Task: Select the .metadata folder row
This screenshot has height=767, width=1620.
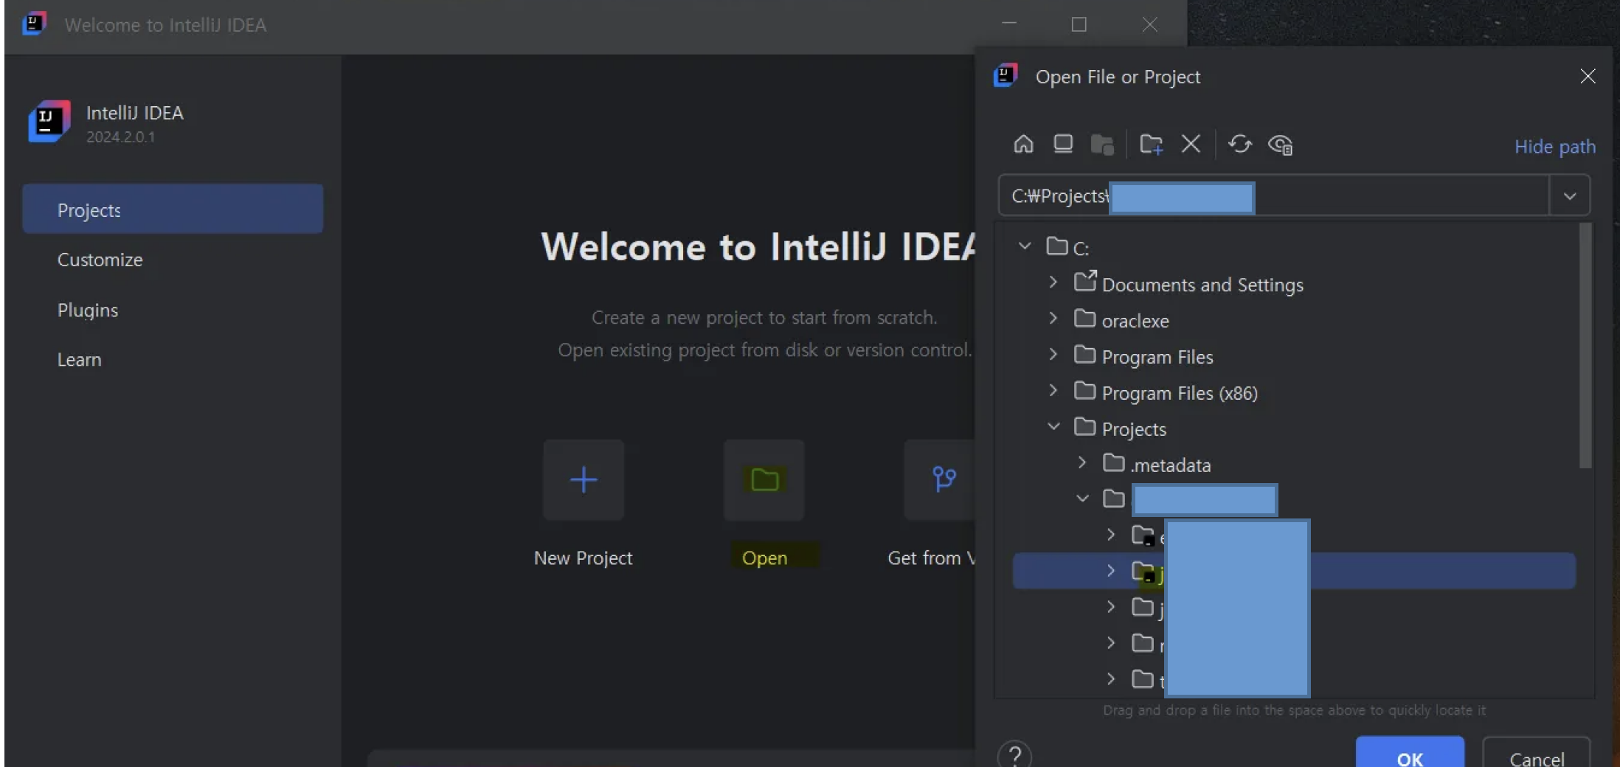Action: point(1295,465)
